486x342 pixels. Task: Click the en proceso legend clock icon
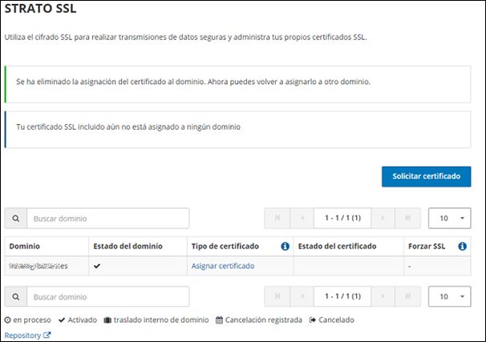[x=8, y=320]
